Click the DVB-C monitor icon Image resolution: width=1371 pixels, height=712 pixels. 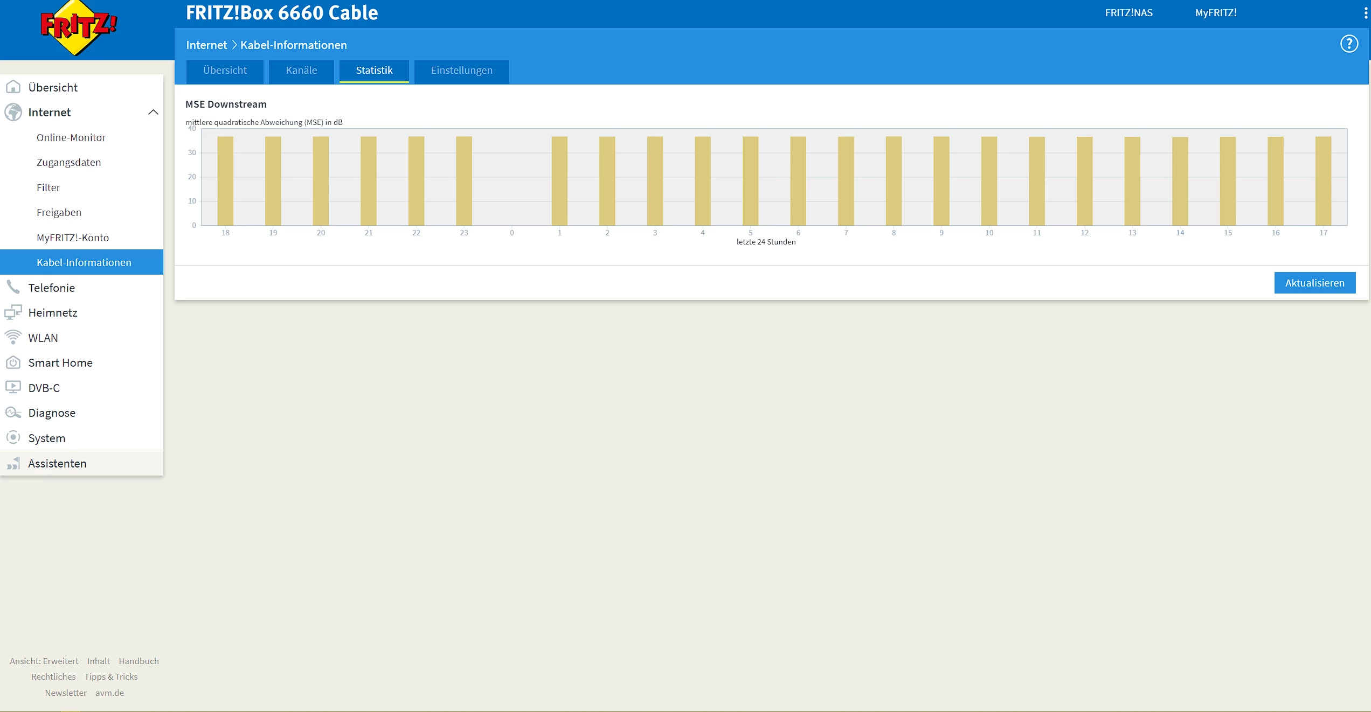13,387
